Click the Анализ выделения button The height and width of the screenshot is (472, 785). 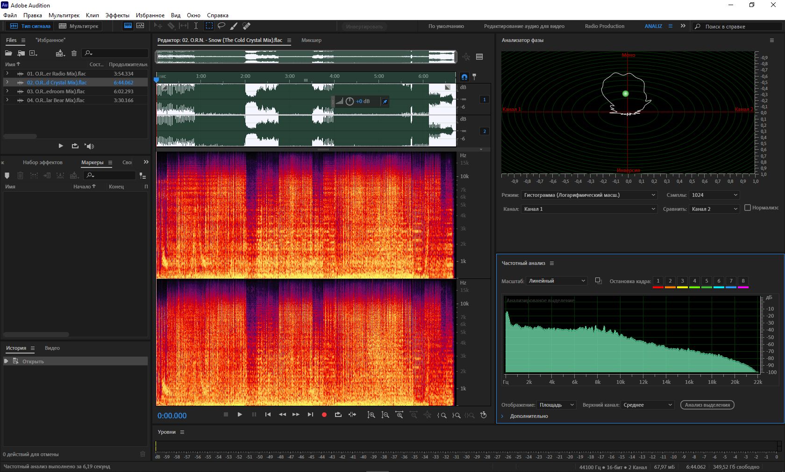[x=707, y=405]
